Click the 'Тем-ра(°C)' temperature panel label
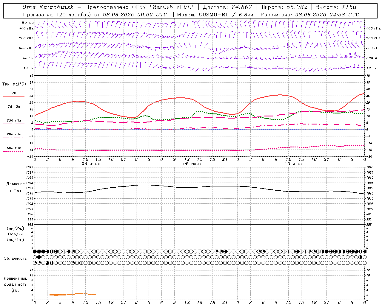Viewport: 382px width, 305px height. click(14, 84)
